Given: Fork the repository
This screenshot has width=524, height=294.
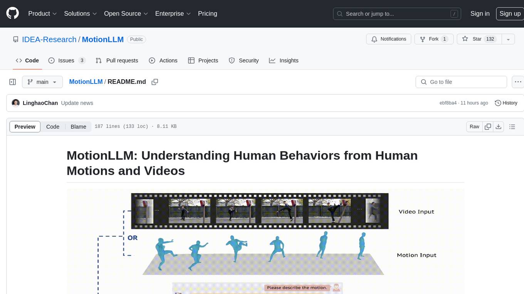Looking at the screenshot, I should (434, 39).
